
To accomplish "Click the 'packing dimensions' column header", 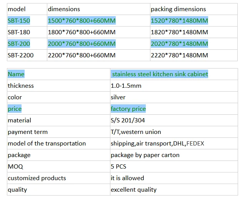I will (x=178, y=9).
